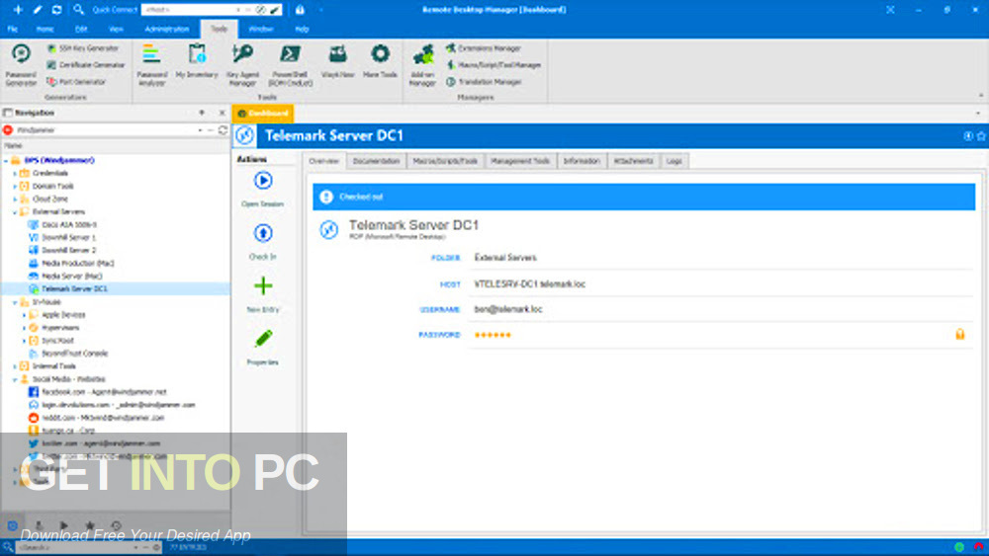This screenshot has width=989, height=556.
Task: Open My Inventory tool
Action: (197, 61)
